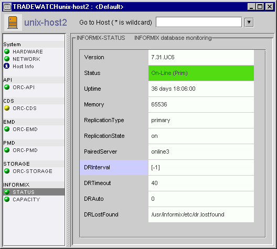Screen dimensions: 277x249
Task: Click the green status dot beside CAPACITY
Action: (x=7, y=199)
